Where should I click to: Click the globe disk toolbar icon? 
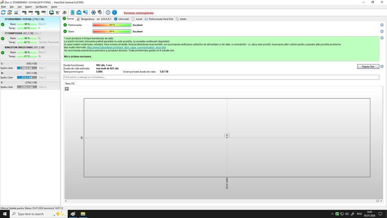tap(51, 12)
